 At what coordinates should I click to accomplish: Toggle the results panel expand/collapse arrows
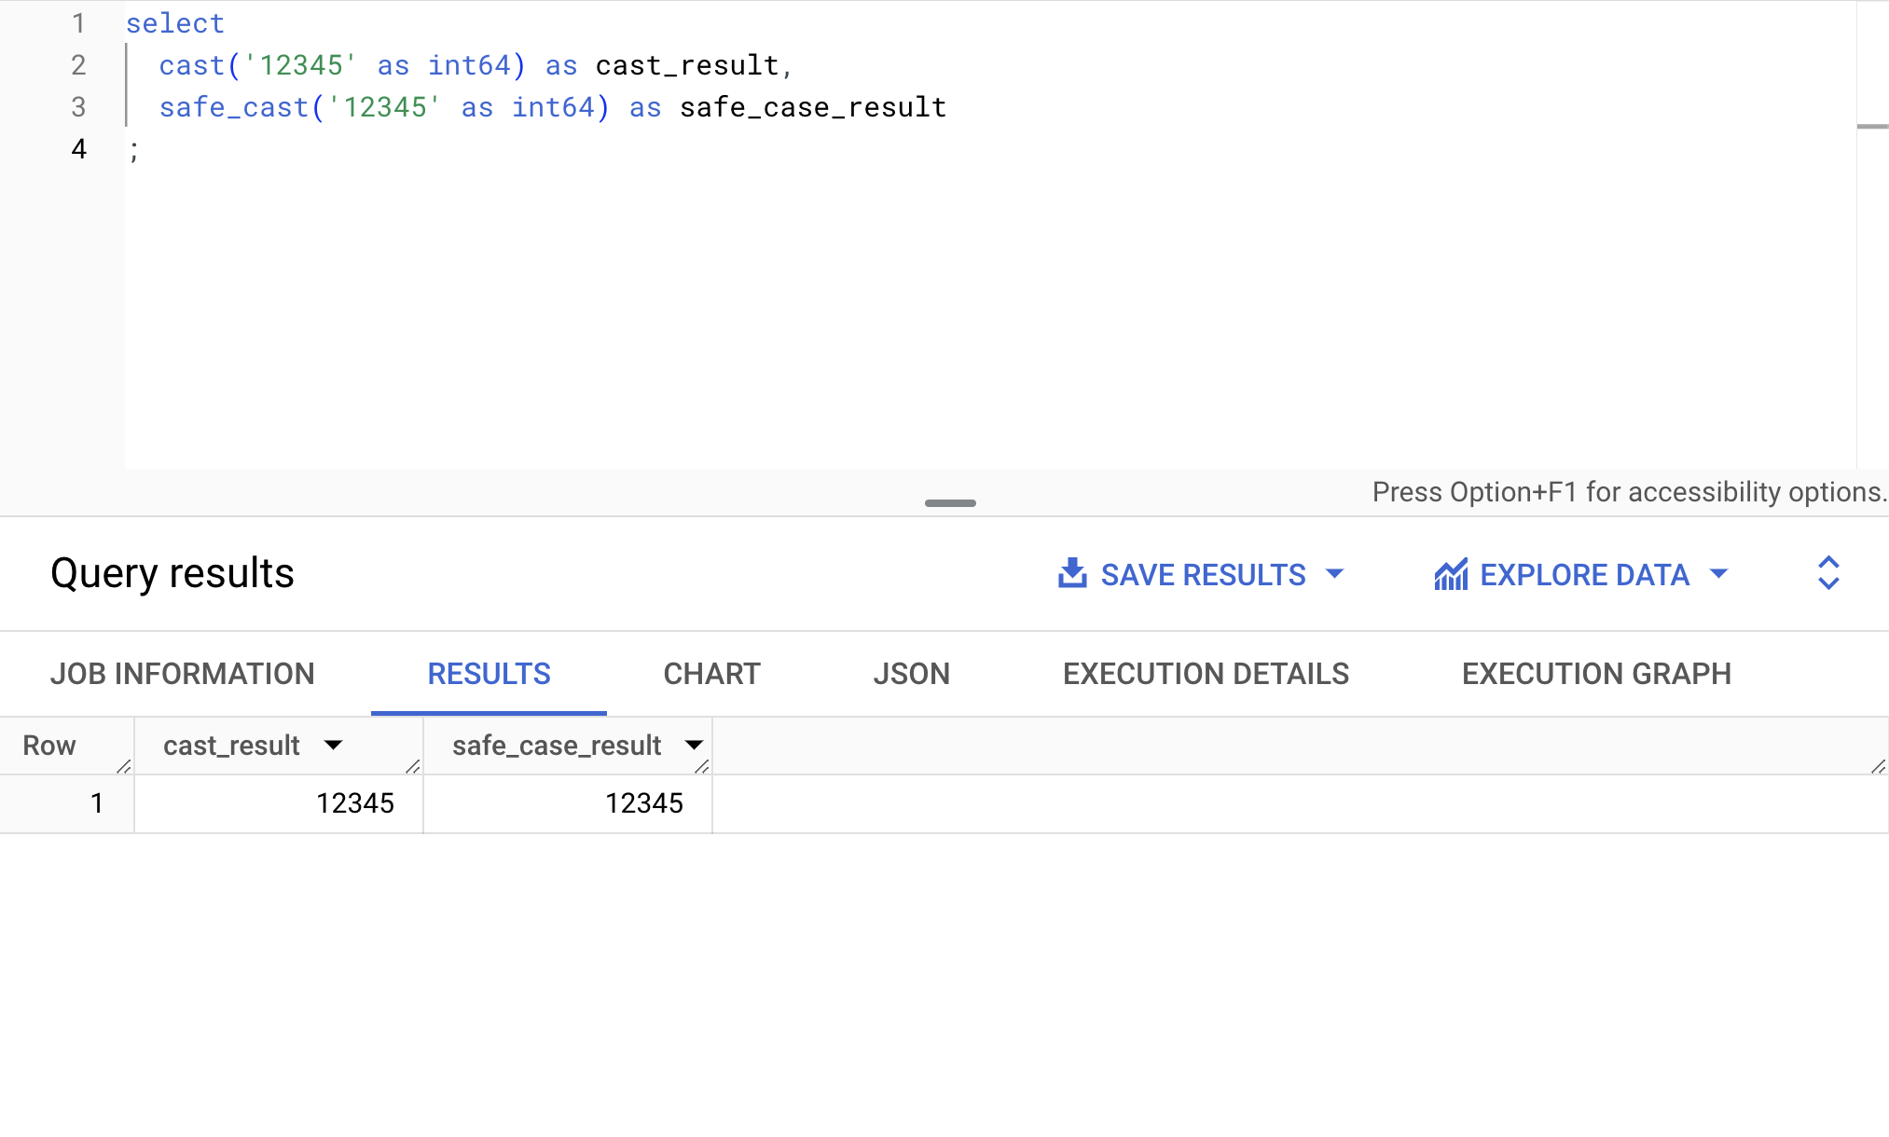click(1828, 573)
